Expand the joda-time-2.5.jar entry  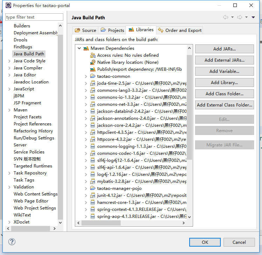click(86, 83)
